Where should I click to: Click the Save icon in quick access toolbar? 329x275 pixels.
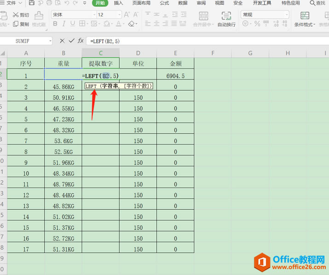(32, 3)
